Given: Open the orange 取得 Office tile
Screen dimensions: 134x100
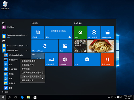Looking at the screenshot, I should click(107, 59).
